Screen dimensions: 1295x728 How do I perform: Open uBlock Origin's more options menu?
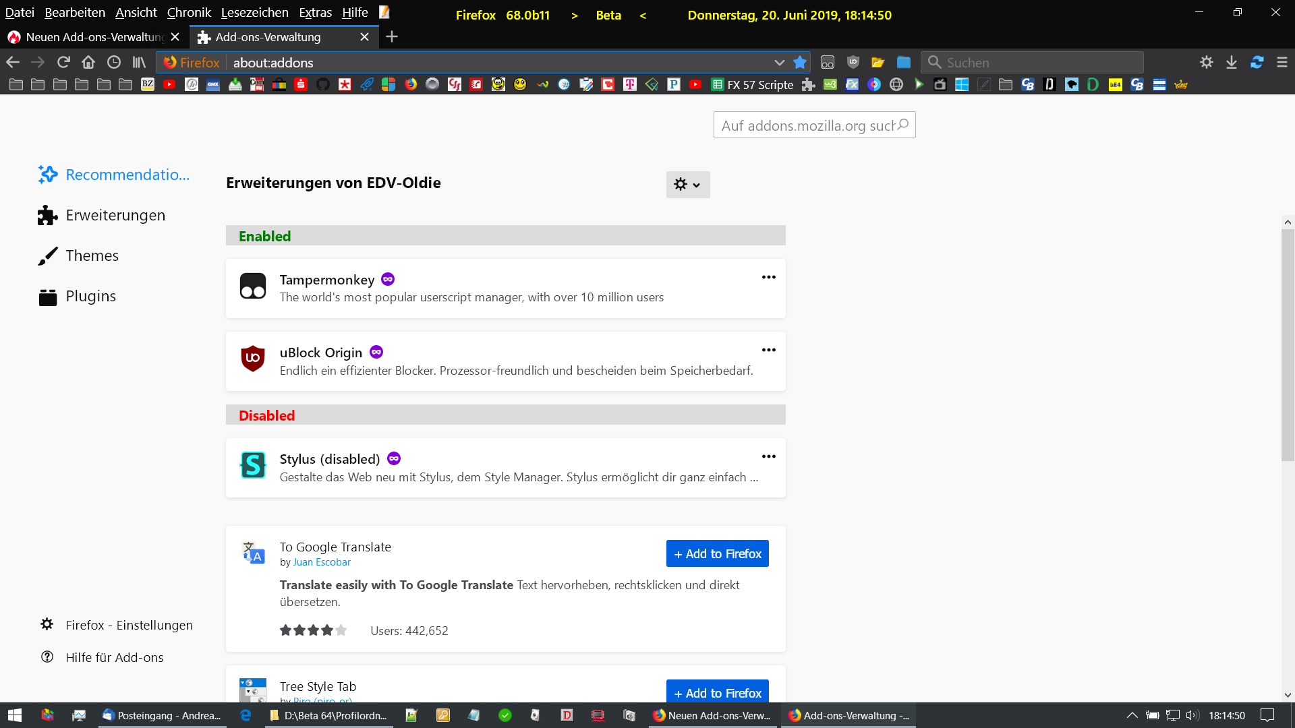point(768,351)
